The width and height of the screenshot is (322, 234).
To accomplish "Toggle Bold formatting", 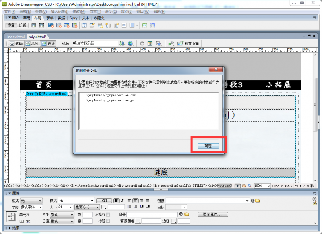I will click(116, 201).
